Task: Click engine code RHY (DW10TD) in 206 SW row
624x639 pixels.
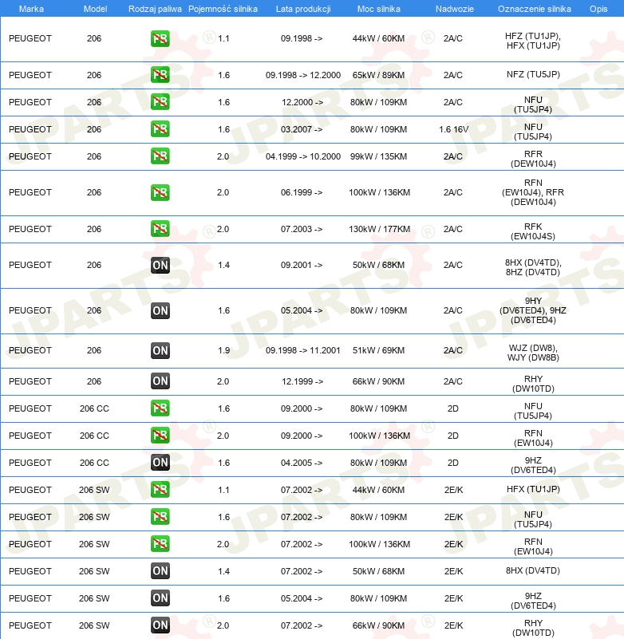Action: 533,628
